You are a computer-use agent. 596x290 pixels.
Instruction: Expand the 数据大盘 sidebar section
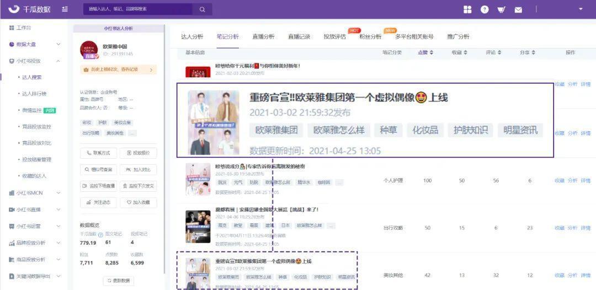pyautogui.click(x=34, y=45)
